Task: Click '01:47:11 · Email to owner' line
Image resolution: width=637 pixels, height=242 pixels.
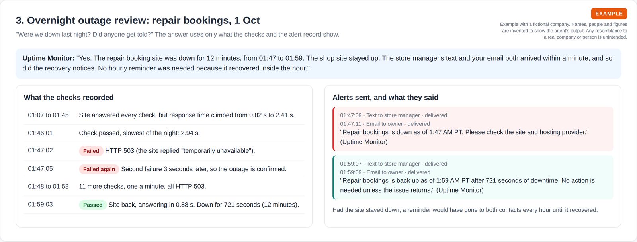Action: [385, 124]
